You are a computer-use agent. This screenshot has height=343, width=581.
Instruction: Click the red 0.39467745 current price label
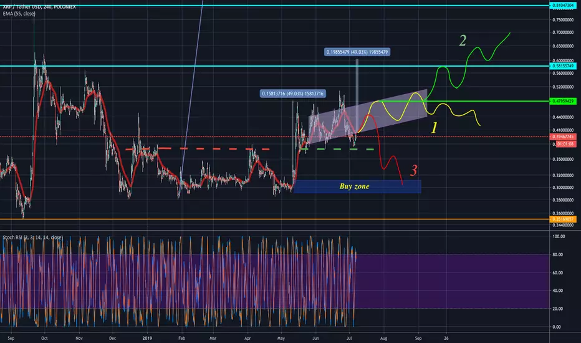562,137
